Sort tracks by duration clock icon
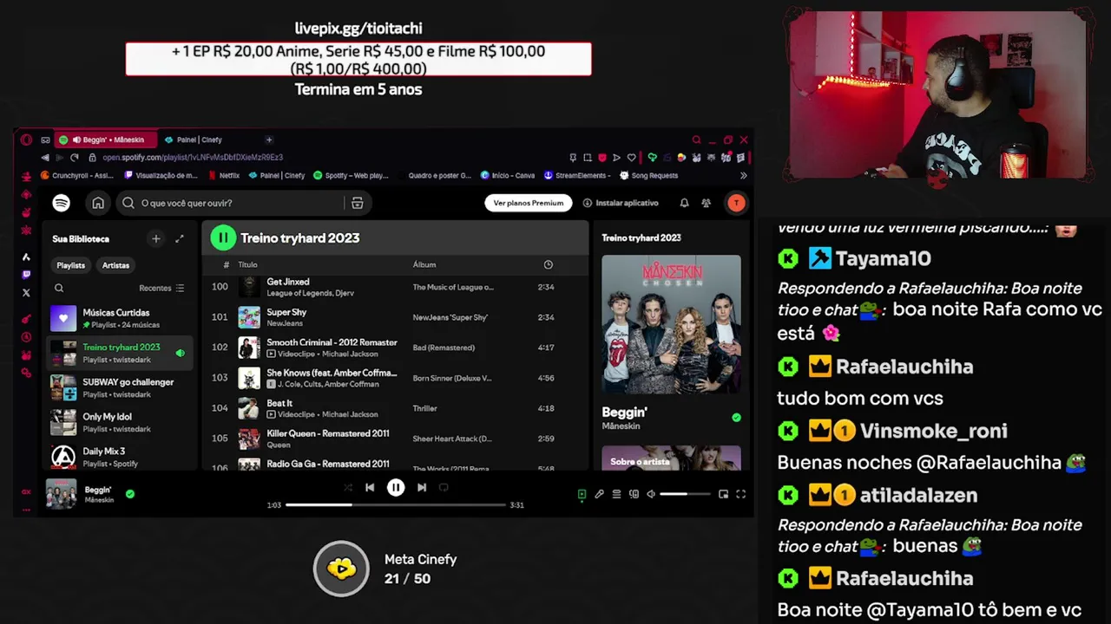 pyautogui.click(x=548, y=264)
